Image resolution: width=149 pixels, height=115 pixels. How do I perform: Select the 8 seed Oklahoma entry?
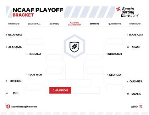(x=14, y=35)
